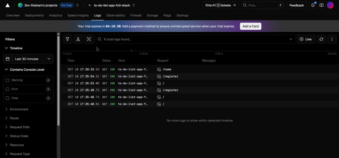This screenshot has height=158, width=339.
Task: Refresh the logs with the reload icon
Action: coord(321,39)
